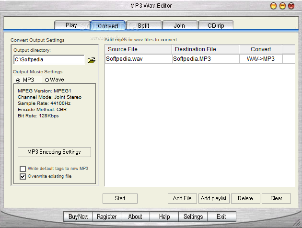Click the Add playlist button

214,198
